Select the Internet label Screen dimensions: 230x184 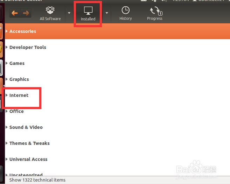coord(19,95)
